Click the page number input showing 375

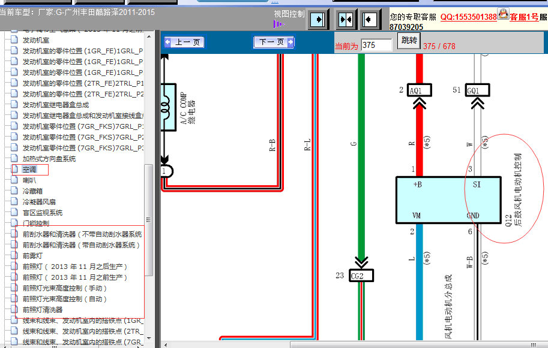[376, 45]
